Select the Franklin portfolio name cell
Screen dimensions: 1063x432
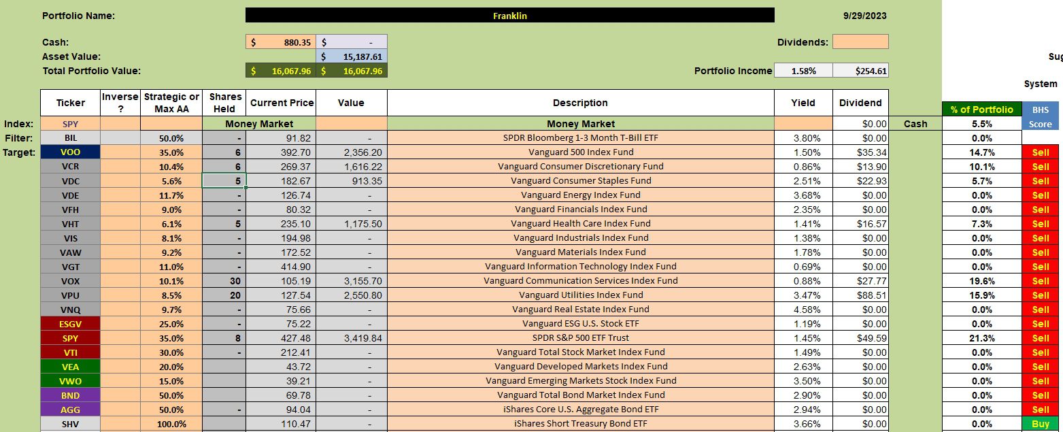click(510, 15)
